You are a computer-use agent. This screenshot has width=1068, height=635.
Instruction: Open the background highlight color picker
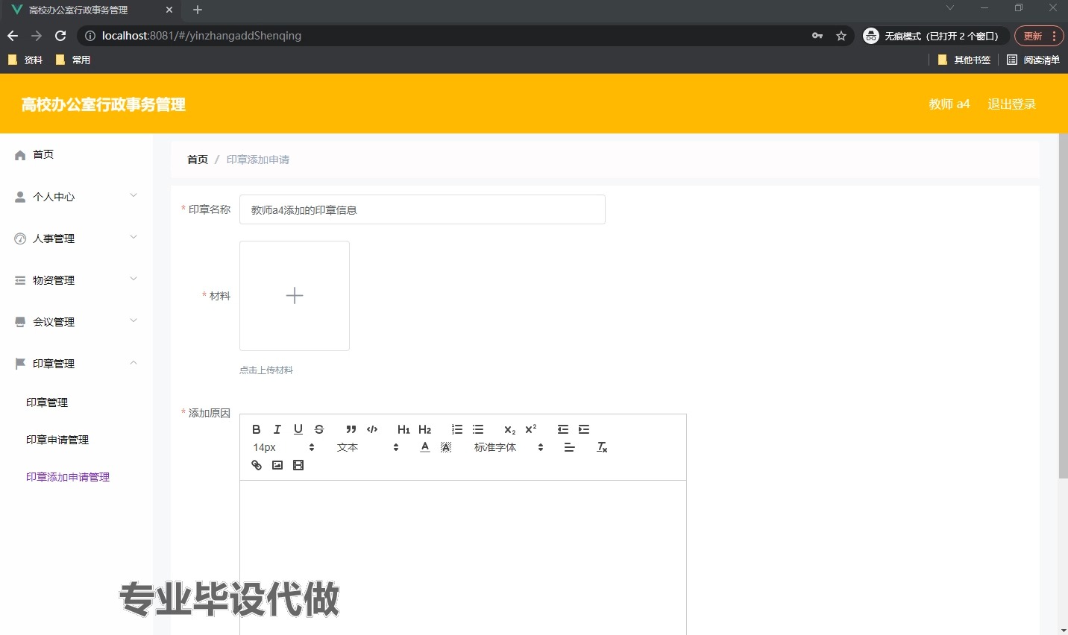pos(446,447)
